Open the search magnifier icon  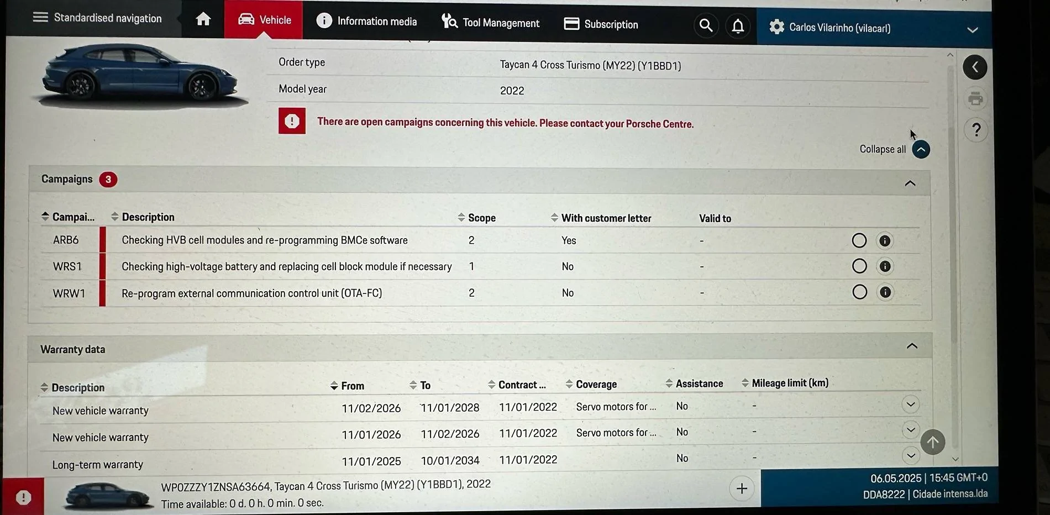click(706, 25)
